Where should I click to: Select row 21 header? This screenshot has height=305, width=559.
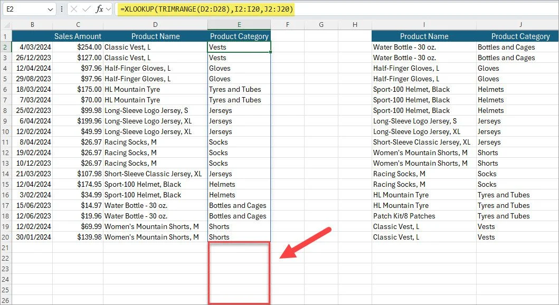coord(5,247)
